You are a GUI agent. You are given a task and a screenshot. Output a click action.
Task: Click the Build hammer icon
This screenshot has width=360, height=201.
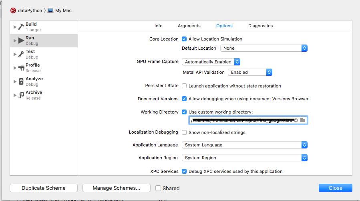pos(21,27)
